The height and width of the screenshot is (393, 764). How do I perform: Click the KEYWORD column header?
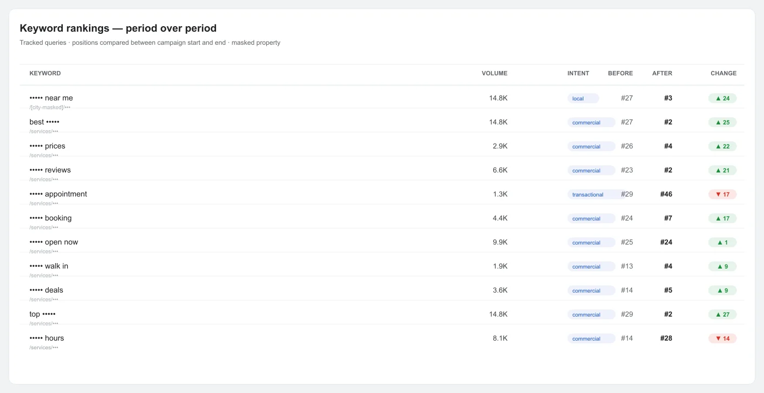[45, 73]
